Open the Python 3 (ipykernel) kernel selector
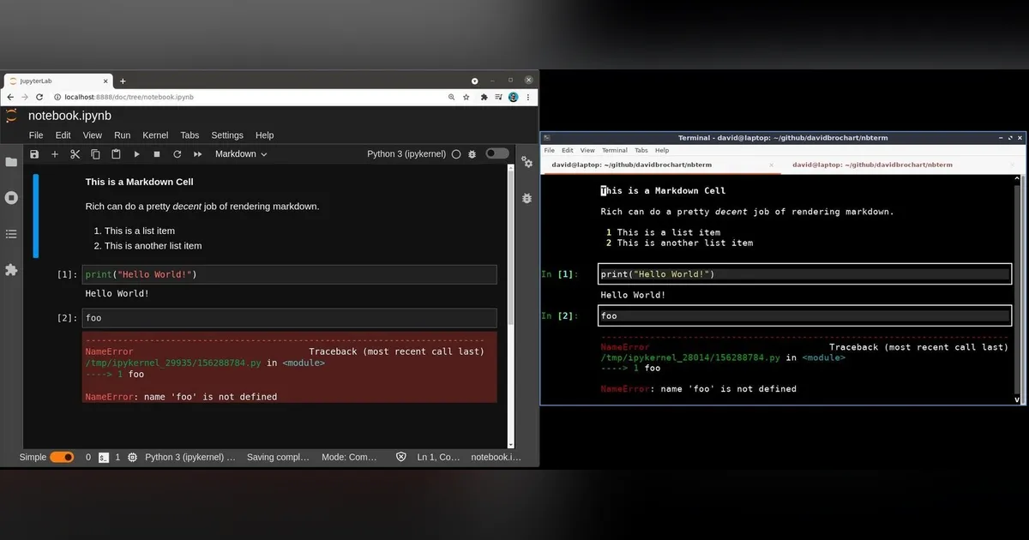Viewport: 1029px width, 540px height. pyautogui.click(x=406, y=154)
